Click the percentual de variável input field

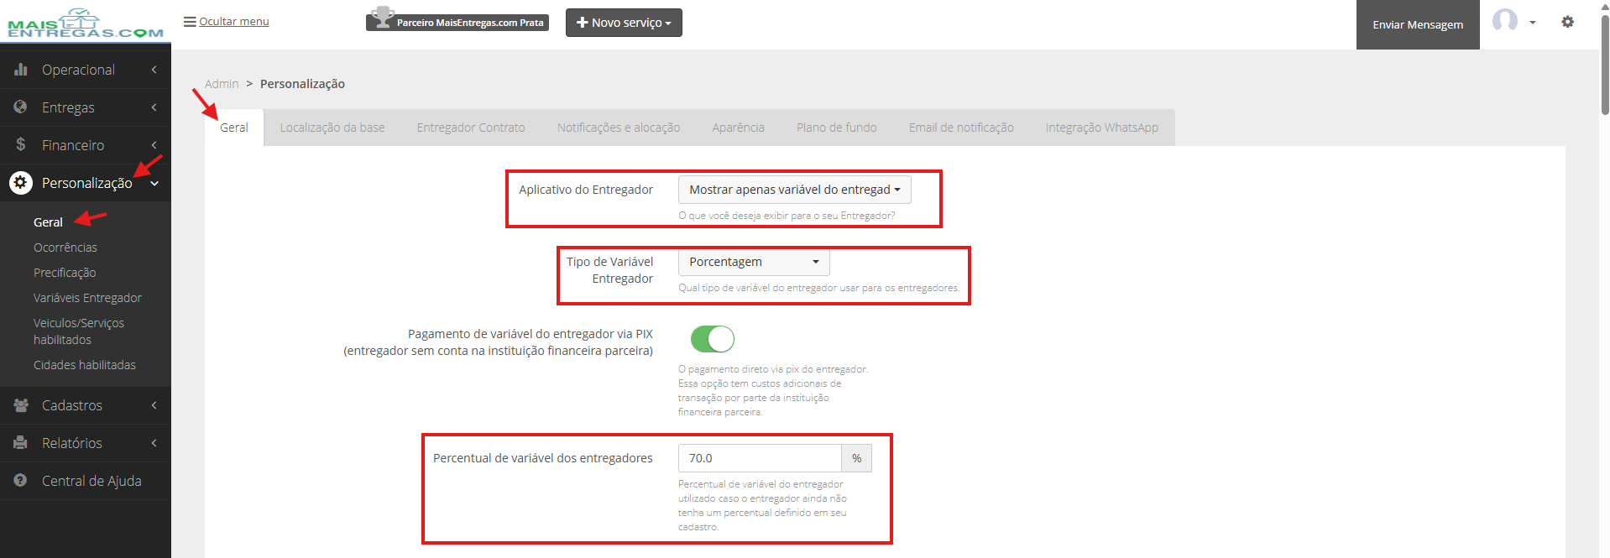pyautogui.click(x=760, y=458)
